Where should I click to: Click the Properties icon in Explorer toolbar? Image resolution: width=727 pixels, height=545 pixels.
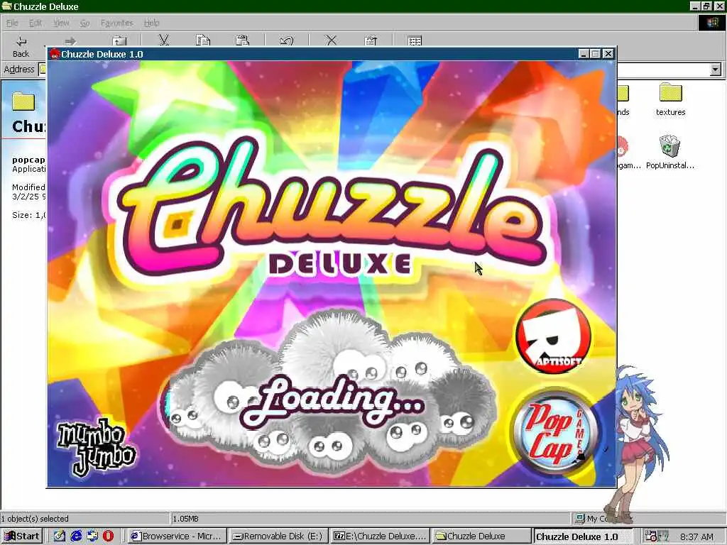(371, 40)
